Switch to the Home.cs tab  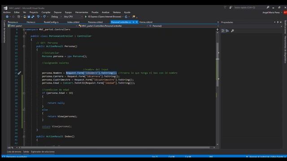[31, 22]
